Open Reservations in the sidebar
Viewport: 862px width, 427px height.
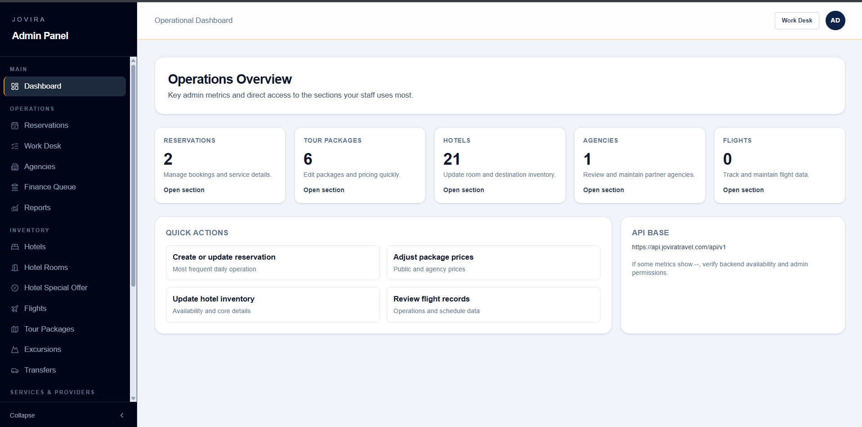tap(65, 126)
